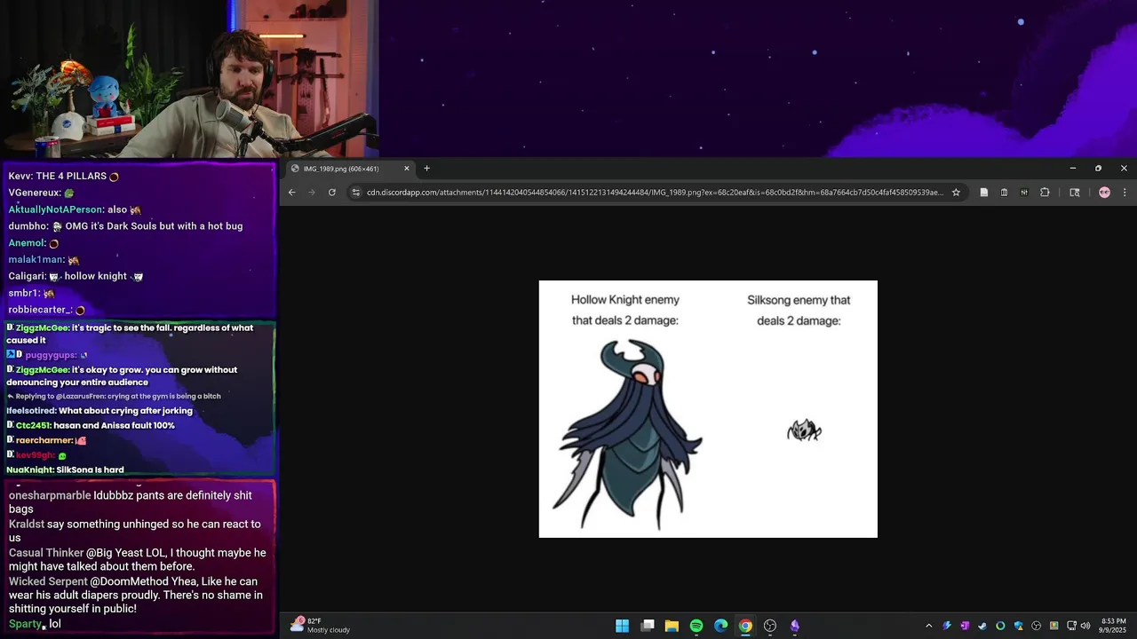Click the meme image in the browser

click(708, 409)
